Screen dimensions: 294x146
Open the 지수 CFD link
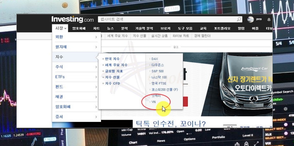click(112, 83)
